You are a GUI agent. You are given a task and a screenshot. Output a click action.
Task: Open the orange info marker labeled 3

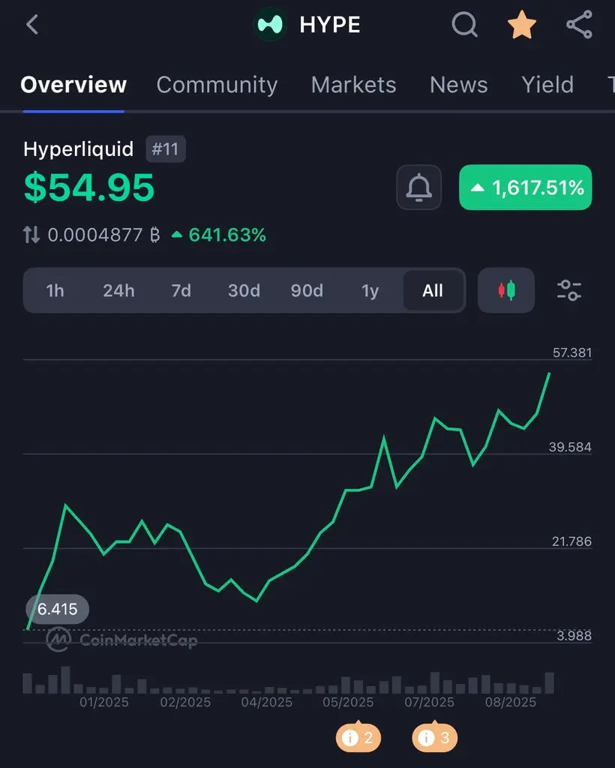(434, 737)
